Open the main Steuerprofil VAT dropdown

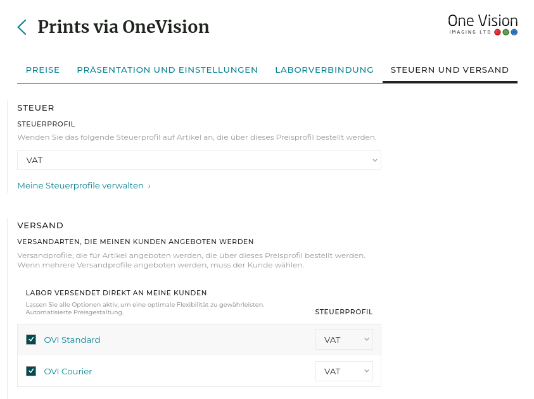[199, 161]
